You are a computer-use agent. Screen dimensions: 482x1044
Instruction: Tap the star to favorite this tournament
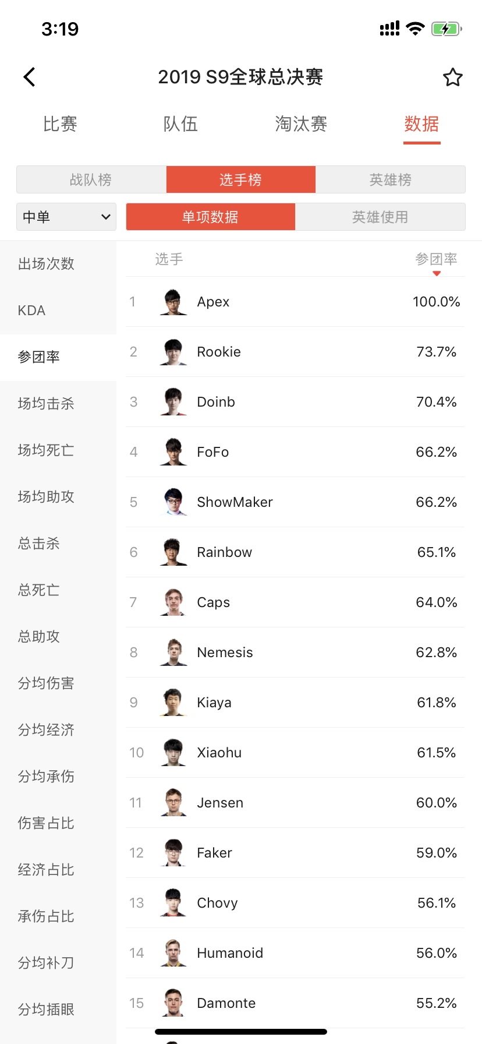(x=453, y=76)
